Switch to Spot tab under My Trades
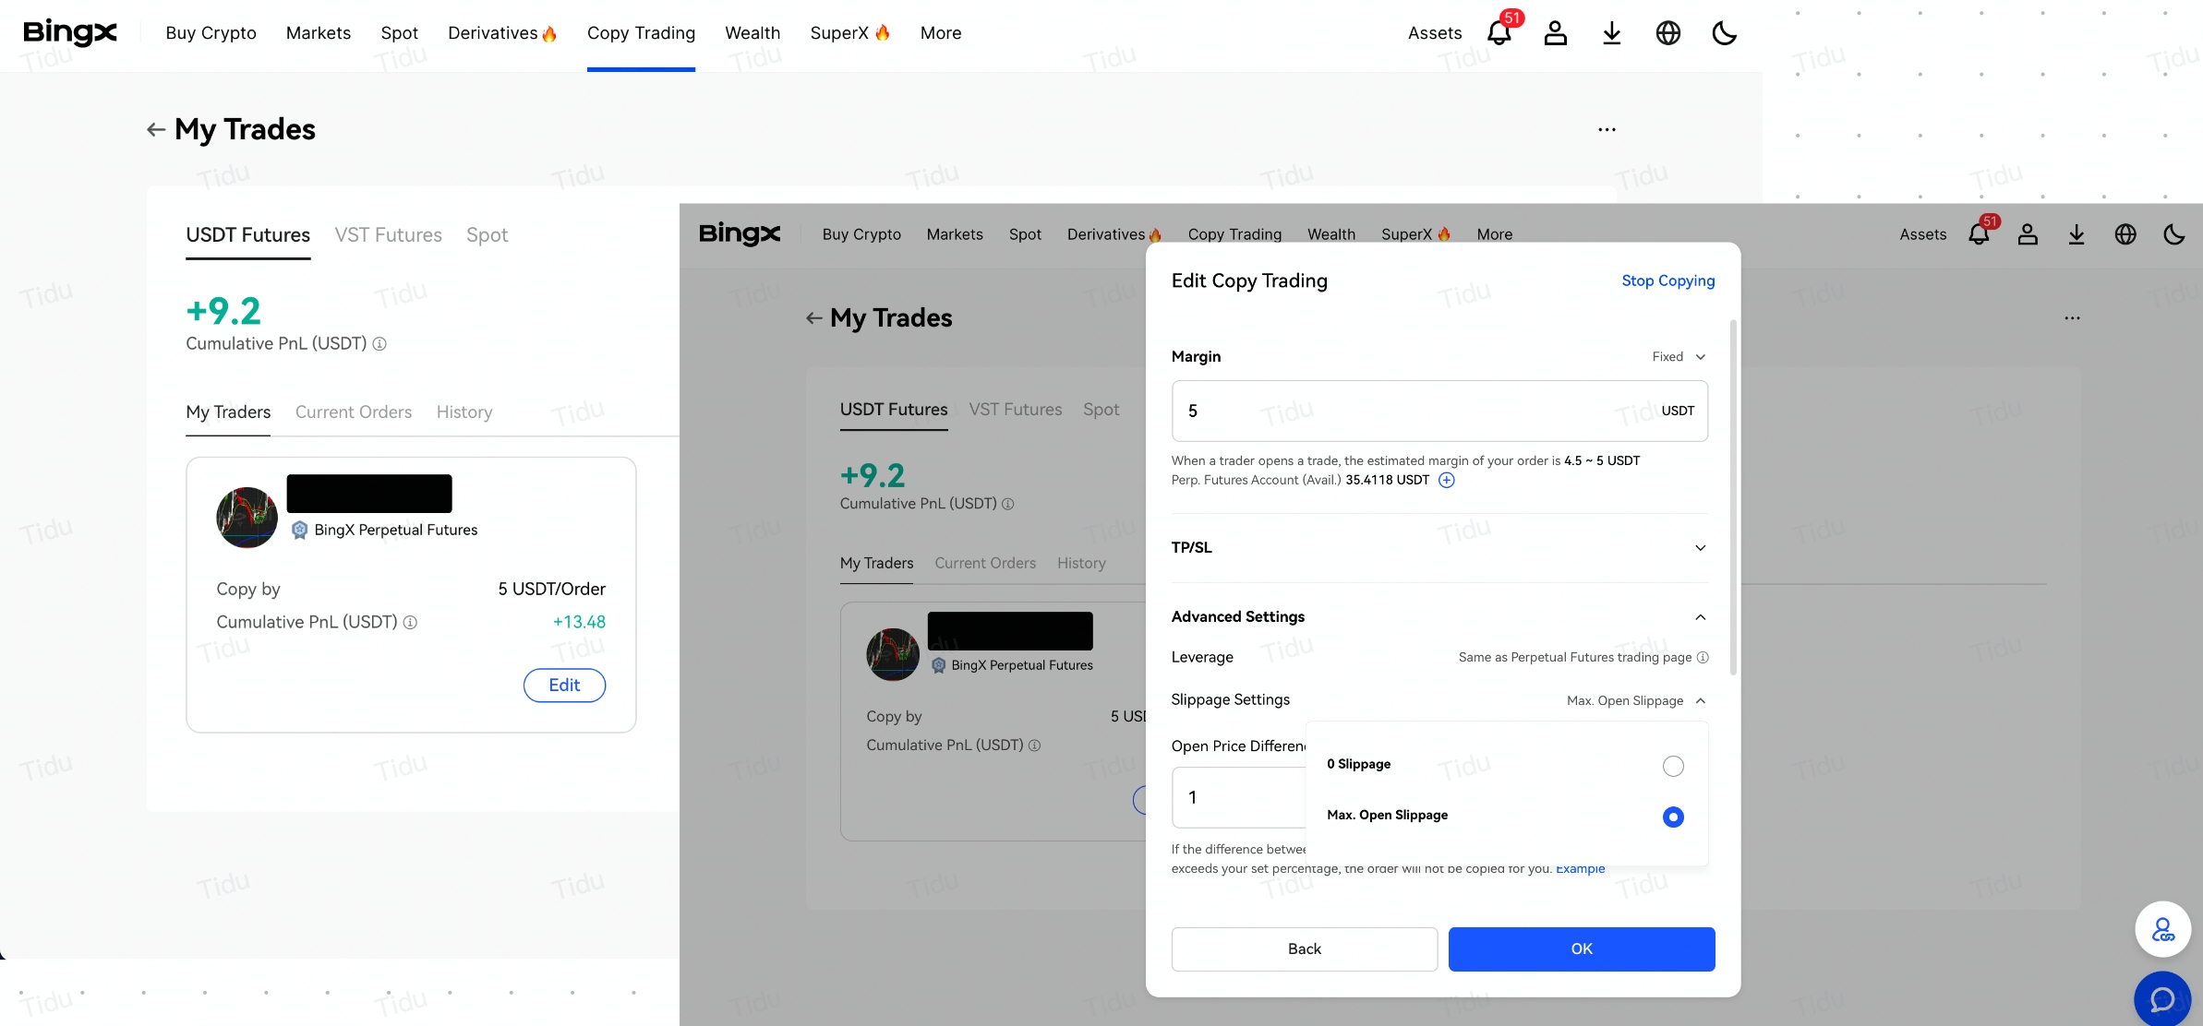This screenshot has height=1026, width=2203. click(488, 235)
